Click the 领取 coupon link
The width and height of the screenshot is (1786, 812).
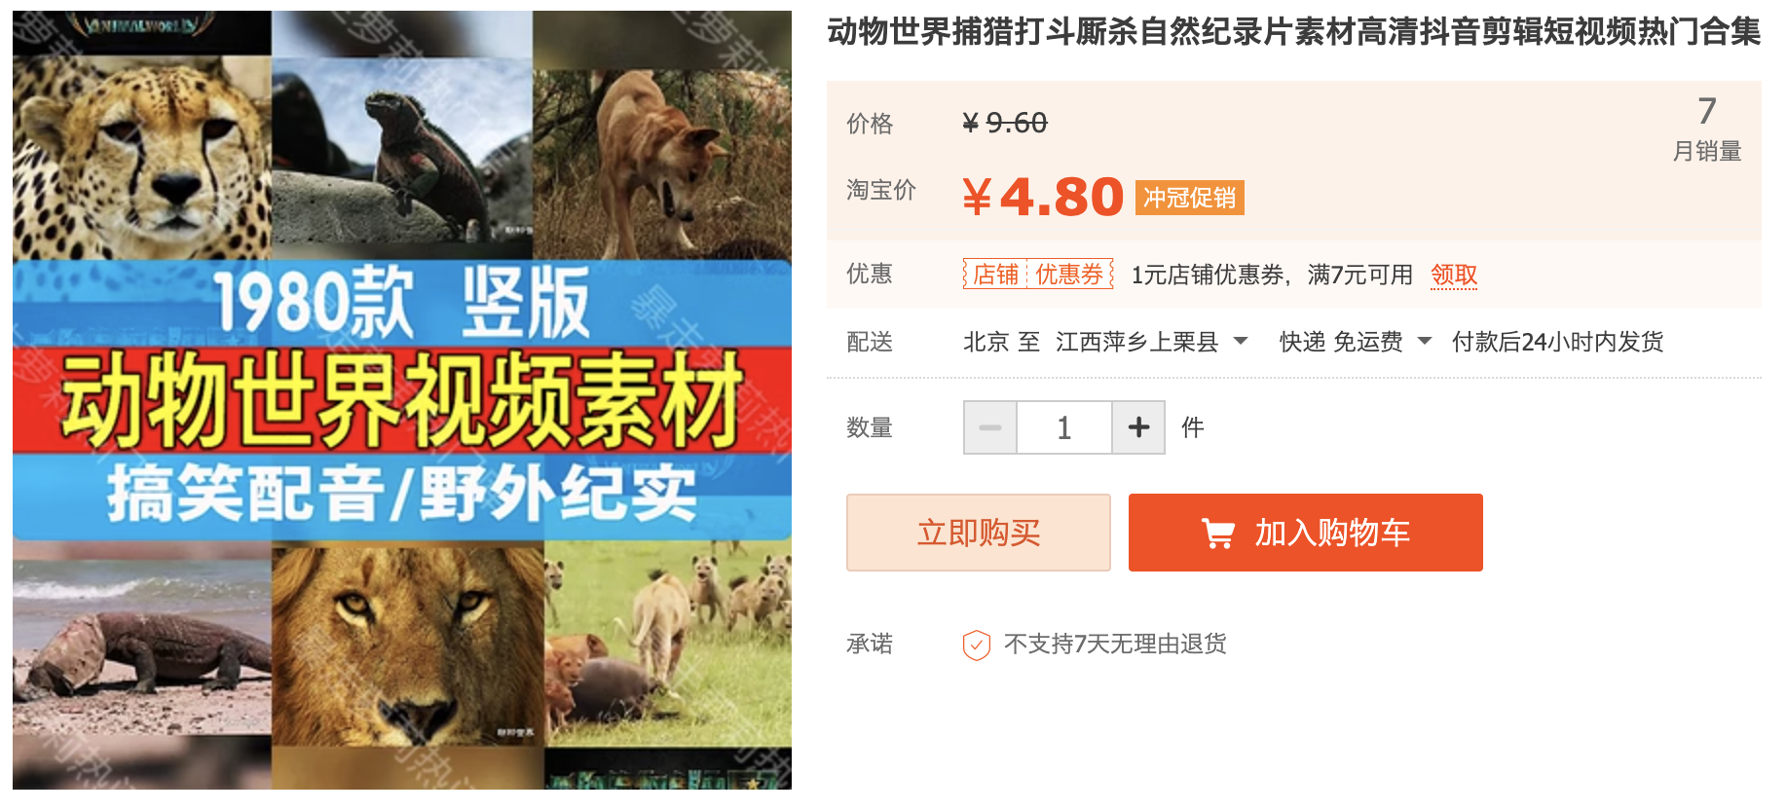[1454, 276]
